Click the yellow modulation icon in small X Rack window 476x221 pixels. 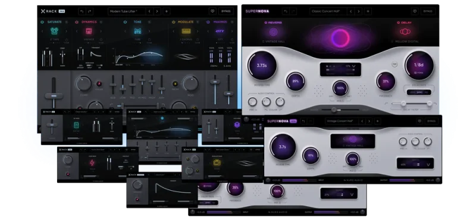coord(217,163)
